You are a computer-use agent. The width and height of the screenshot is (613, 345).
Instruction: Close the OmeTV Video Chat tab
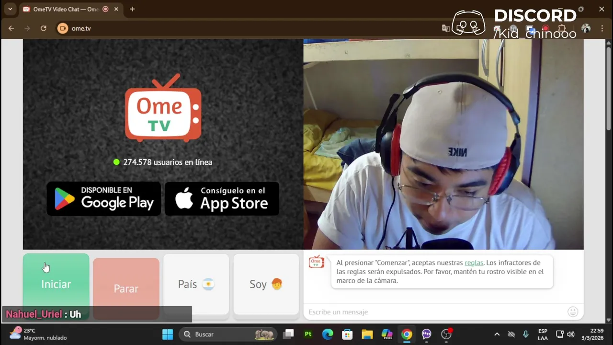click(116, 9)
